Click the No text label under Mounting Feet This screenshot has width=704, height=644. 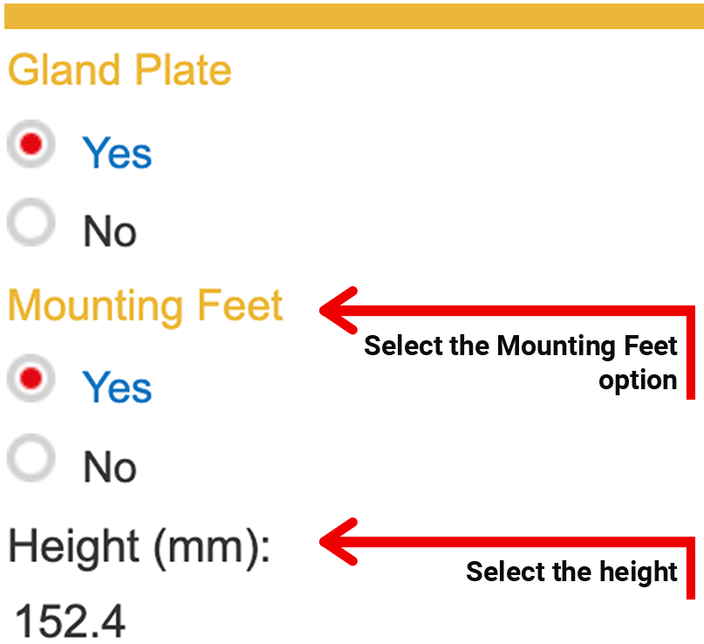(x=110, y=468)
